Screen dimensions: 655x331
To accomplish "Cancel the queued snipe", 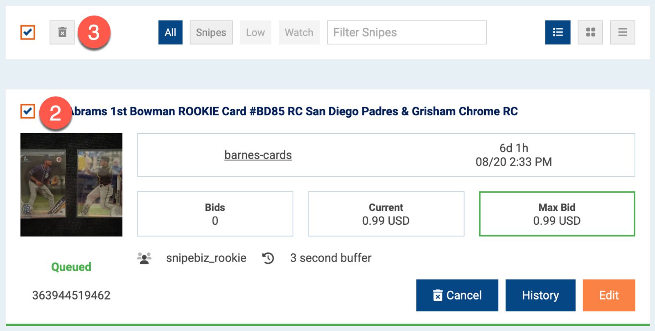I will (x=457, y=295).
